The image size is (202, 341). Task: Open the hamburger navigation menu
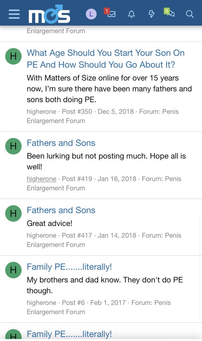pyautogui.click(x=14, y=14)
